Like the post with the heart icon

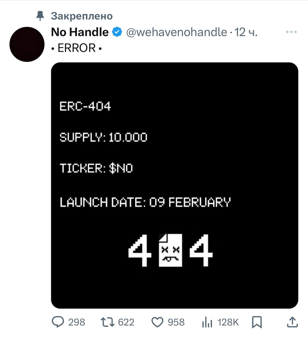(157, 322)
